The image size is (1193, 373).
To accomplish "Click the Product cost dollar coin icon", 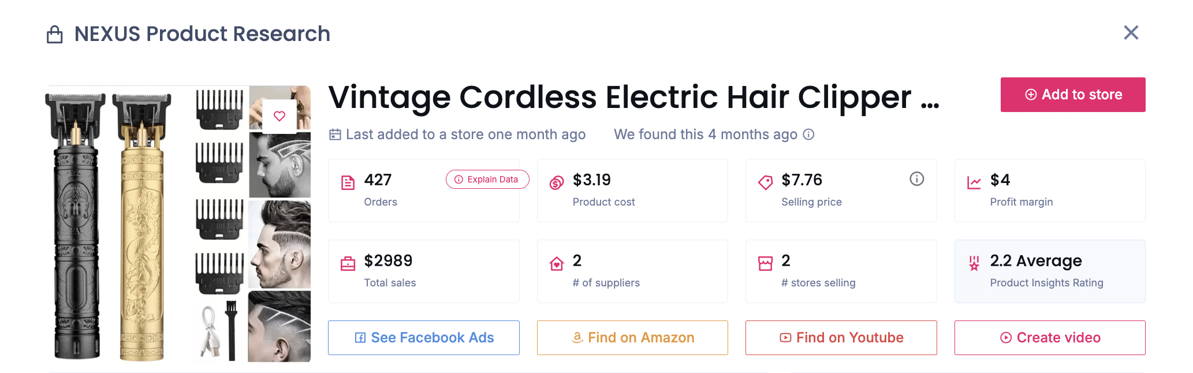I will coord(556,181).
